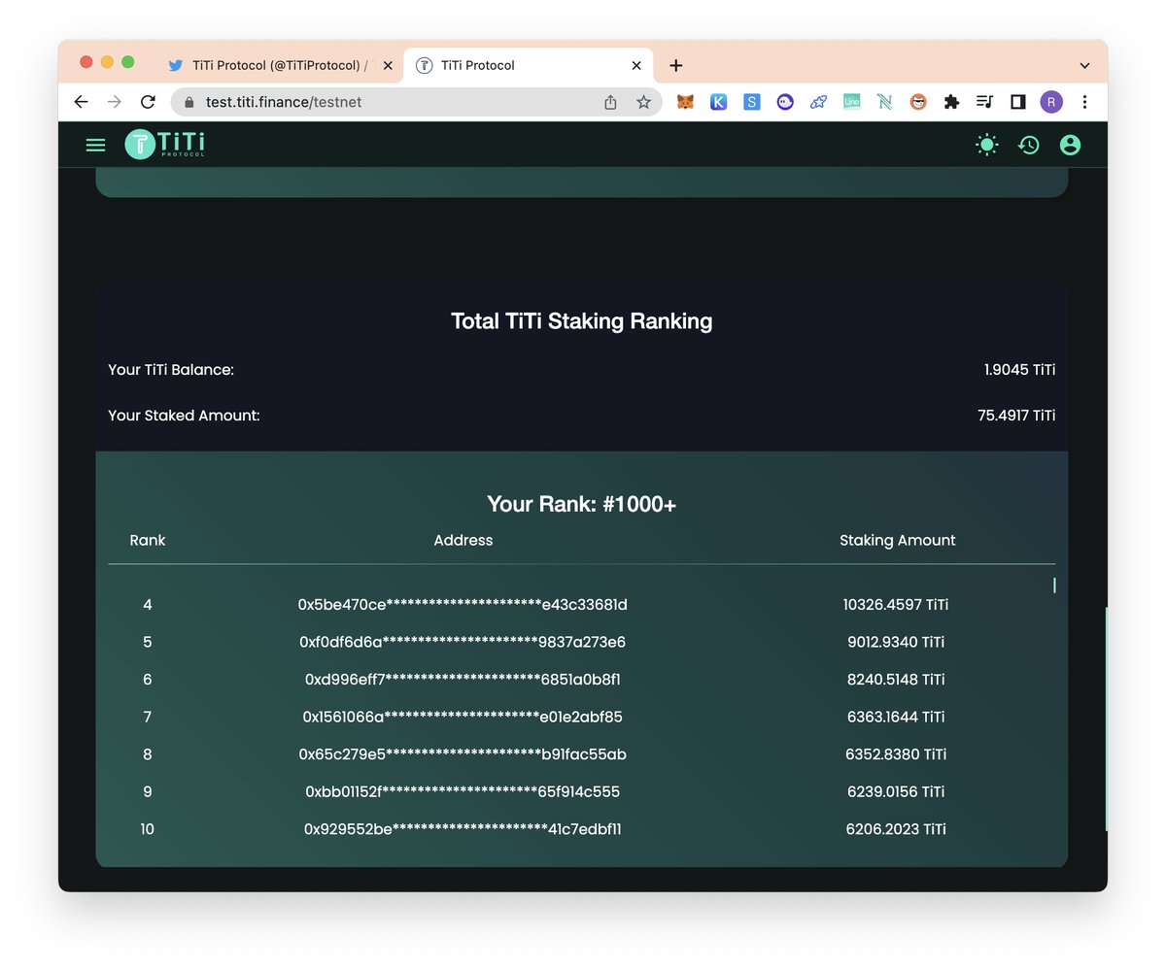Close the active TiTi Protocol tab

(x=636, y=66)
